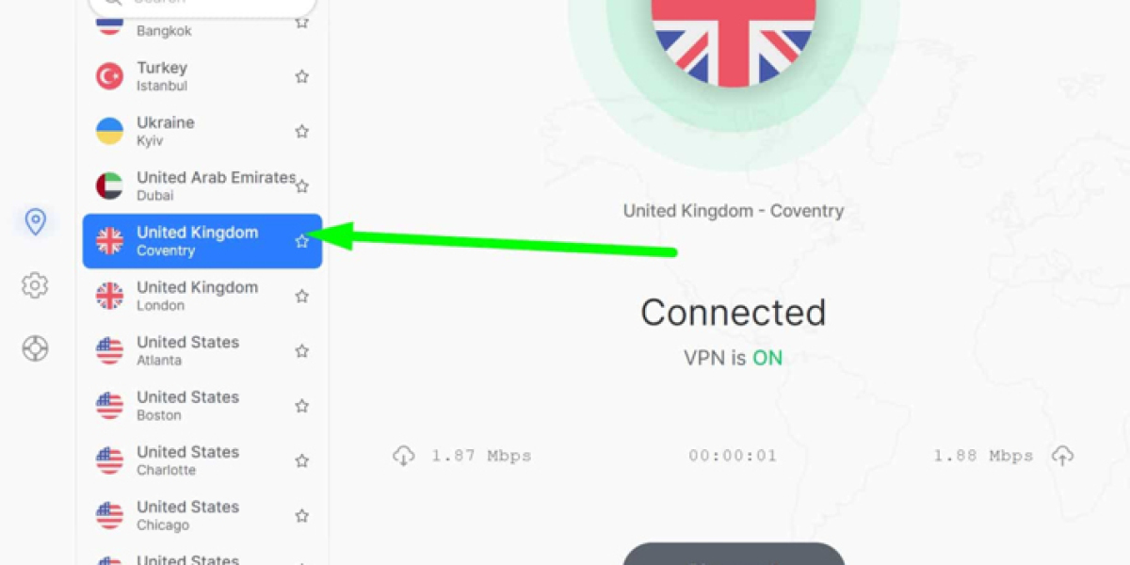Open the support lifebuoy icon

tap(35, 349)
